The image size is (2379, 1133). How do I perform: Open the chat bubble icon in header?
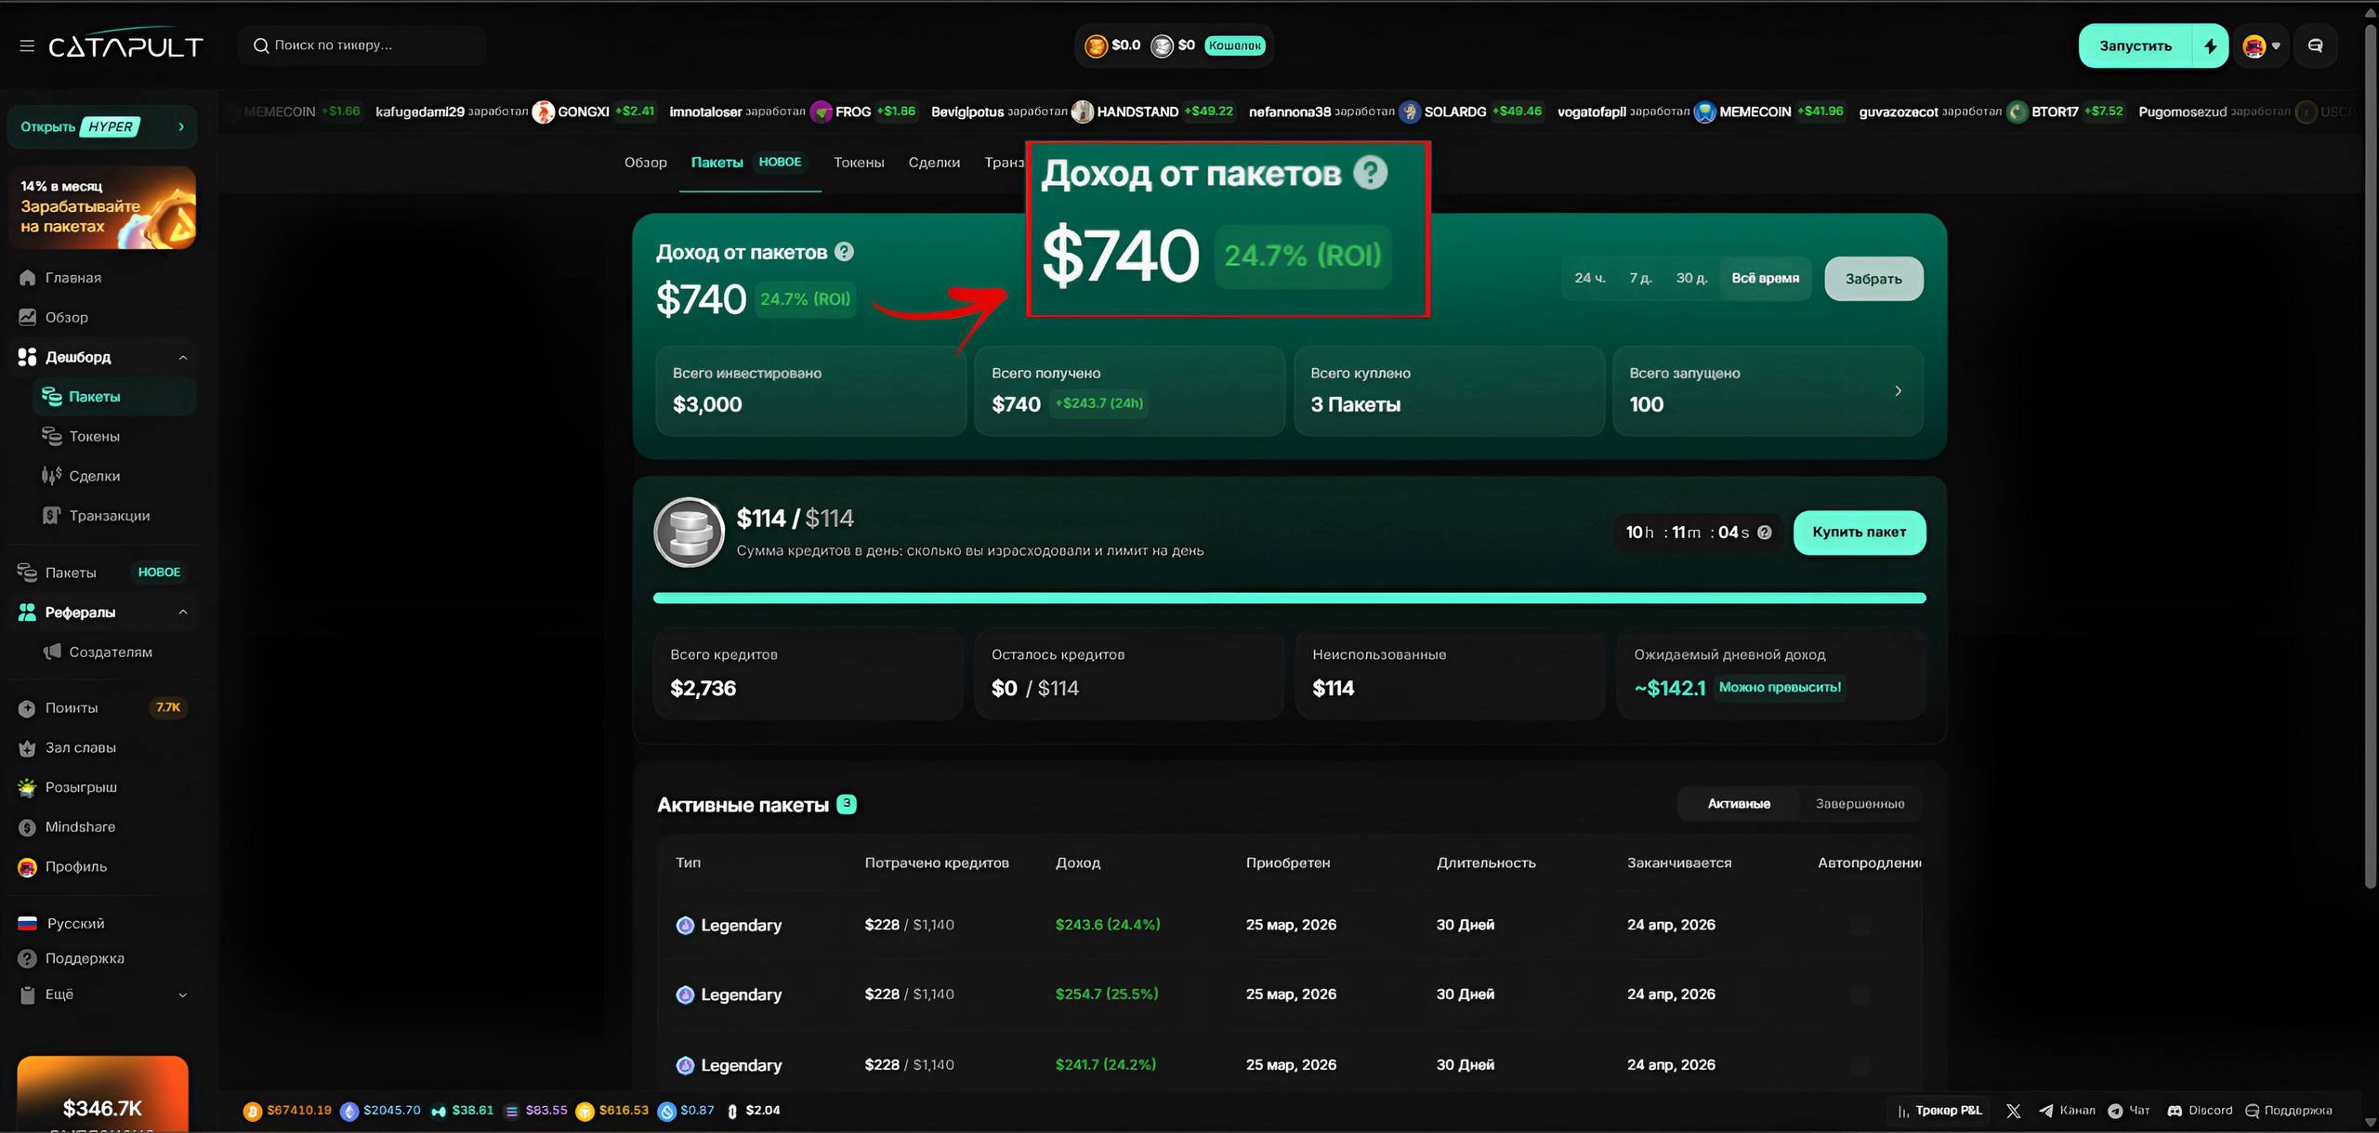click(x=2315, y=46)
